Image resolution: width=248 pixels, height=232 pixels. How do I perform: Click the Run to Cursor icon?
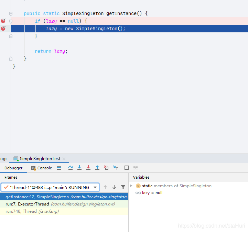(x=115, y=168)
